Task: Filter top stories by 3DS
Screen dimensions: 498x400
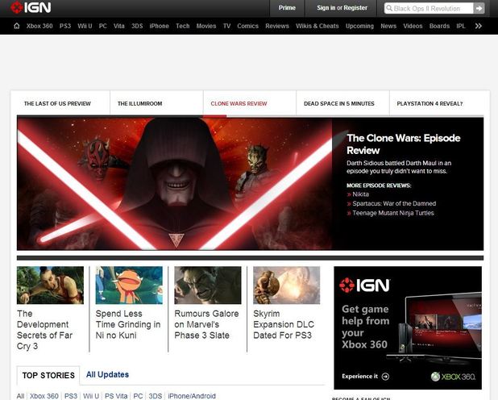Action: coord(156,396)
